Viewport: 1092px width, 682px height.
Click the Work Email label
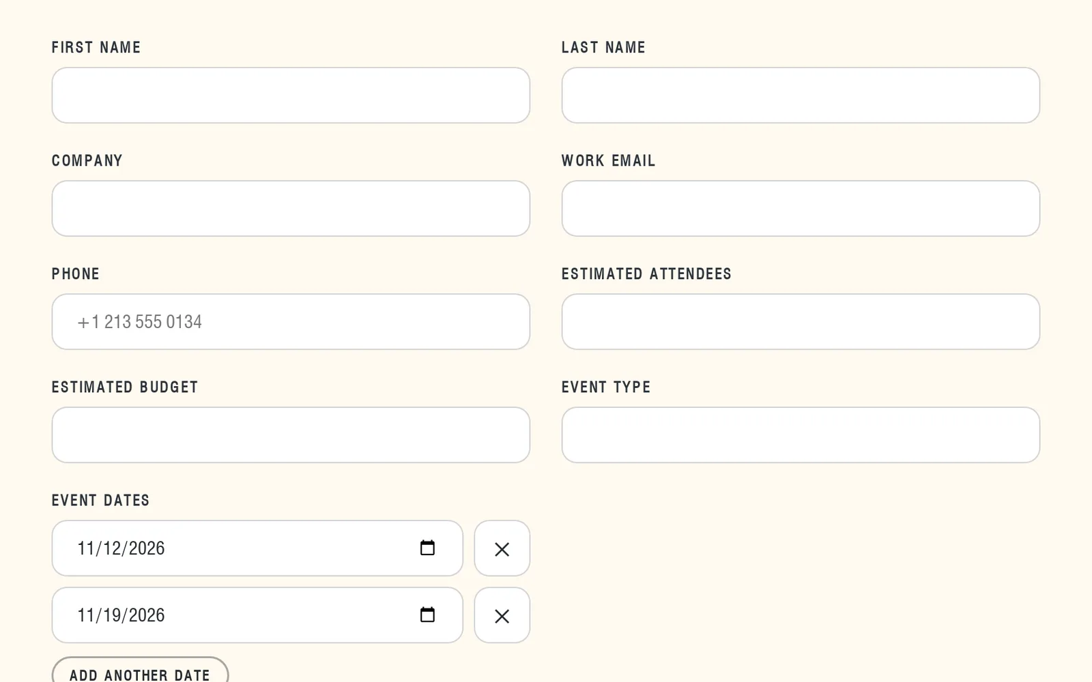click(608, 161)
